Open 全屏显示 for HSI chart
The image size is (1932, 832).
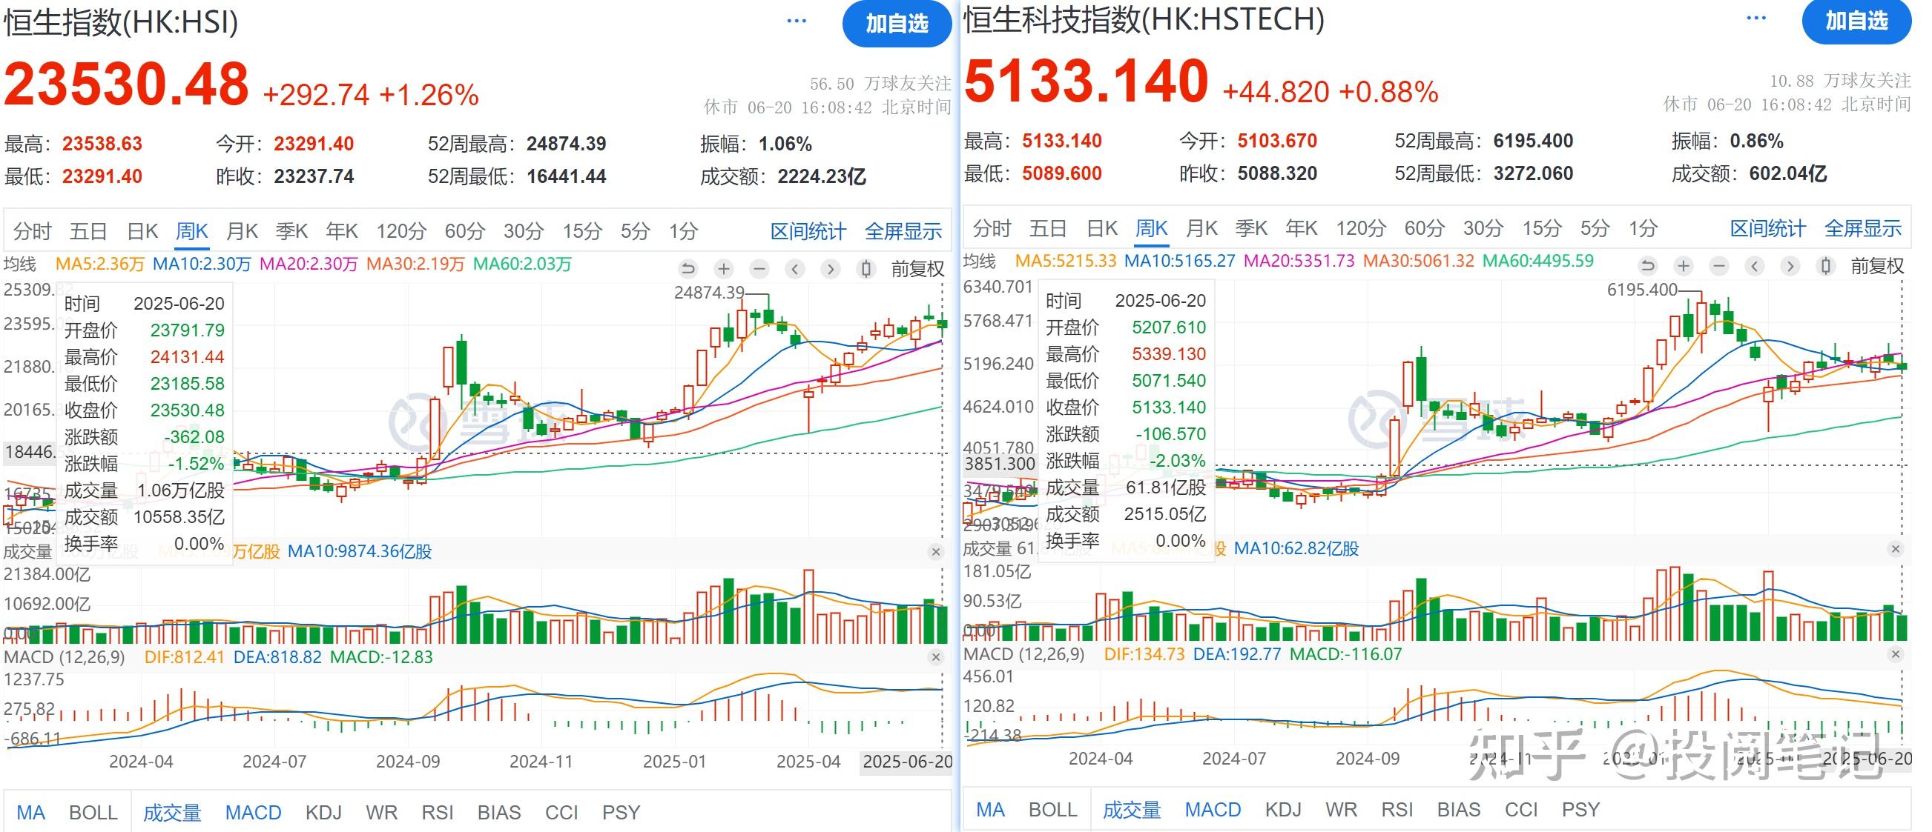coord(903,232)
